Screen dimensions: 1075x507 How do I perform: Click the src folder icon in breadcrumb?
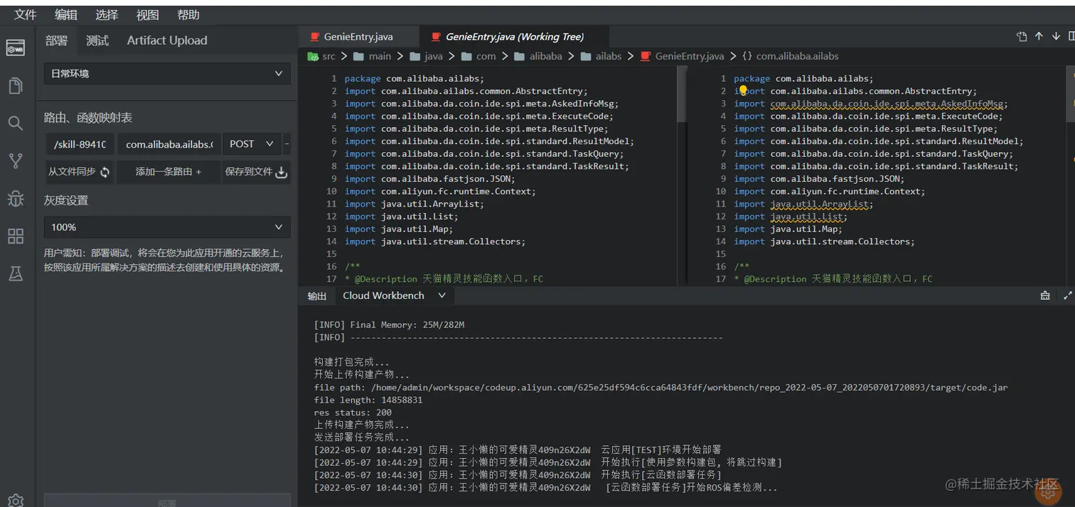pos(313,56)
